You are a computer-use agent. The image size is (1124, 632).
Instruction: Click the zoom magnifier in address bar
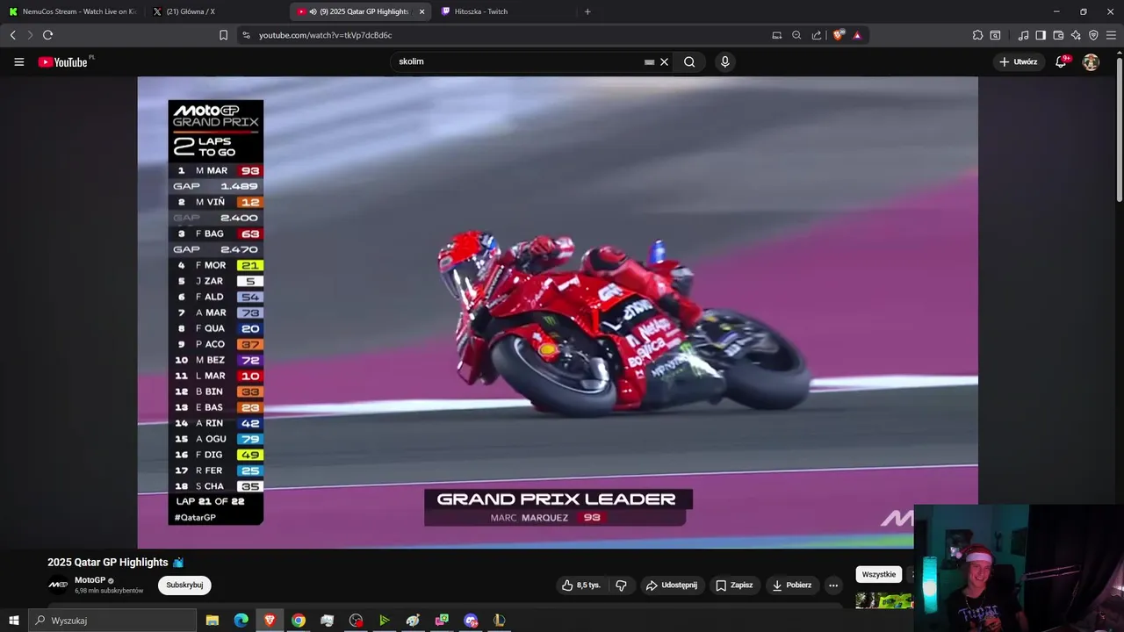796,35
